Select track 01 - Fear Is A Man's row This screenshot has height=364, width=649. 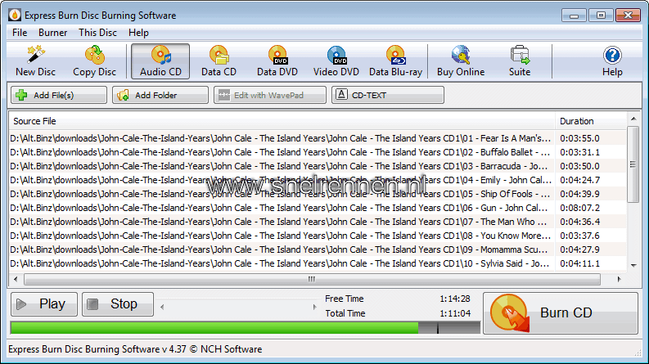click(318, 138)
